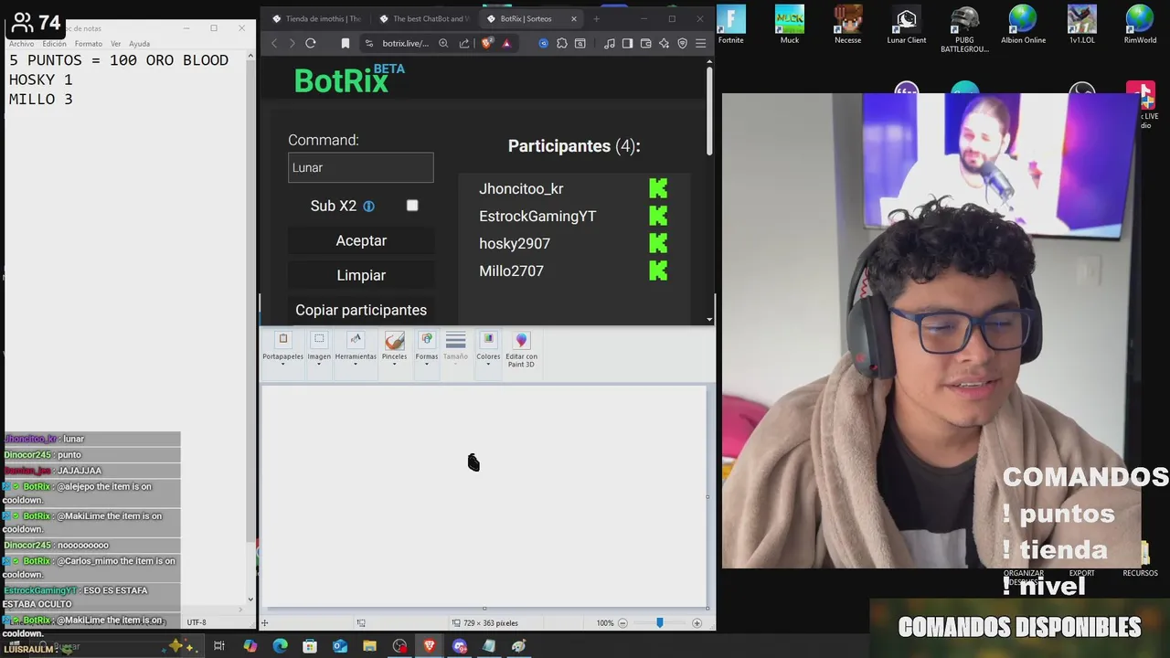
Task: Open the Brave VPN shield icon
Action: (682, 43)
